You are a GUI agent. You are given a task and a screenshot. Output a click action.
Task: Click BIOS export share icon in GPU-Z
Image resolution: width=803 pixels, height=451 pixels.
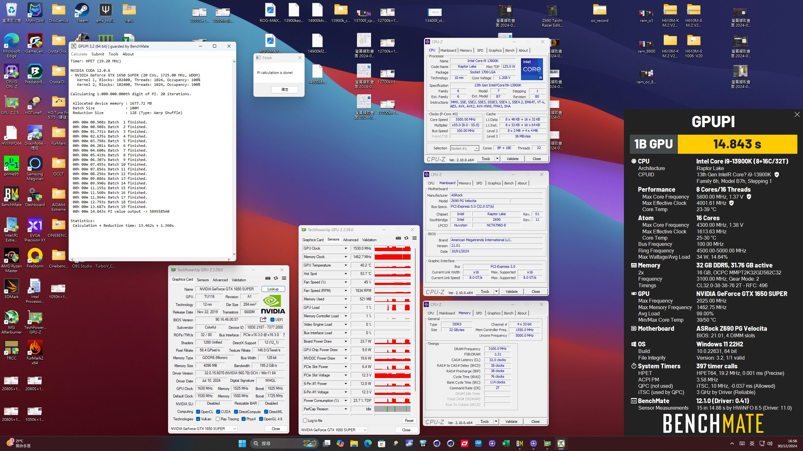[x=263, y=319]
